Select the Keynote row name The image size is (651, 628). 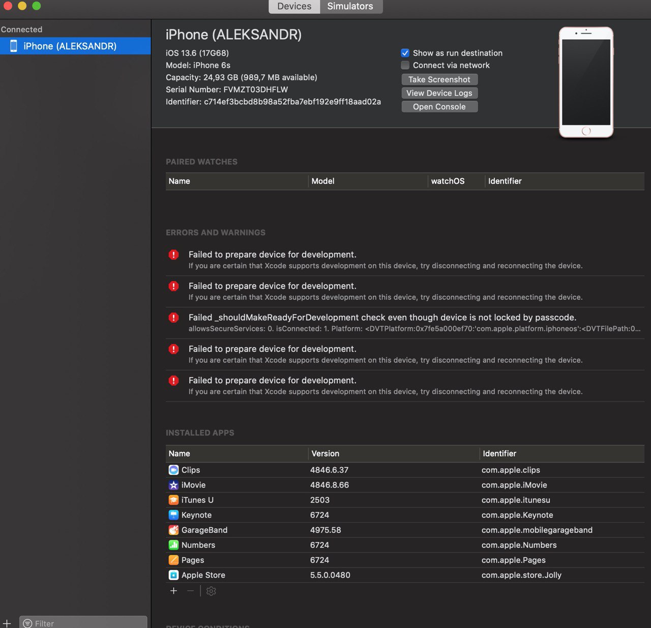tap(196, 515)
